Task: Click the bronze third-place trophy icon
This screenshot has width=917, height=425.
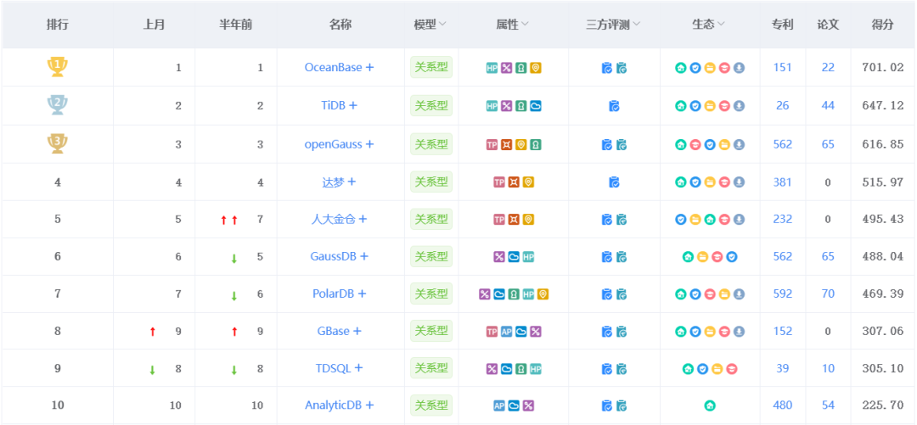Action: tap(58, 144)
